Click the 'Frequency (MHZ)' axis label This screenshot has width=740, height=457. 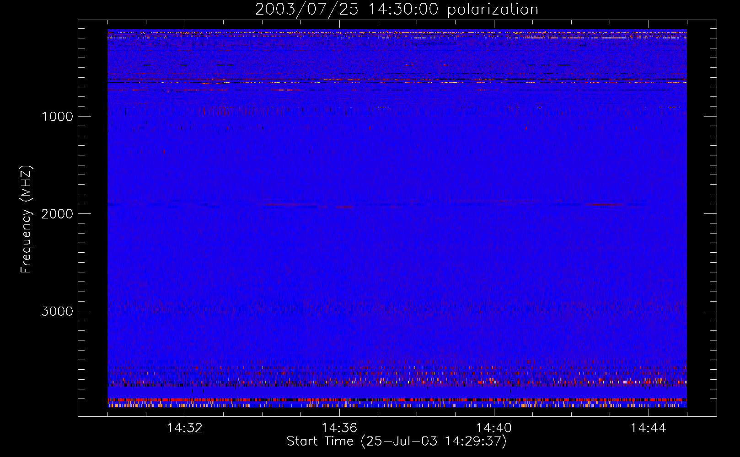26,219
